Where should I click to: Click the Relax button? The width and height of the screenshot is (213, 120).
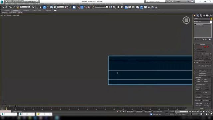click(x=202, y=108)
